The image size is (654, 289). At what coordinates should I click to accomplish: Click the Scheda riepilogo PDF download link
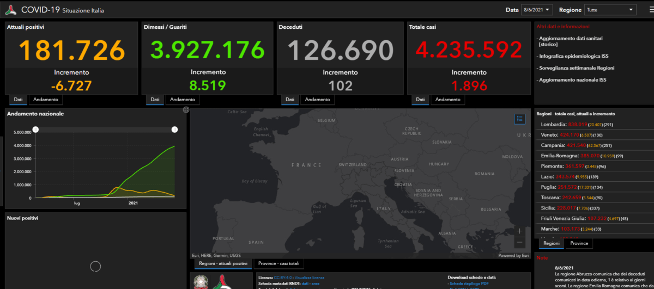click(x=470, y=284)
